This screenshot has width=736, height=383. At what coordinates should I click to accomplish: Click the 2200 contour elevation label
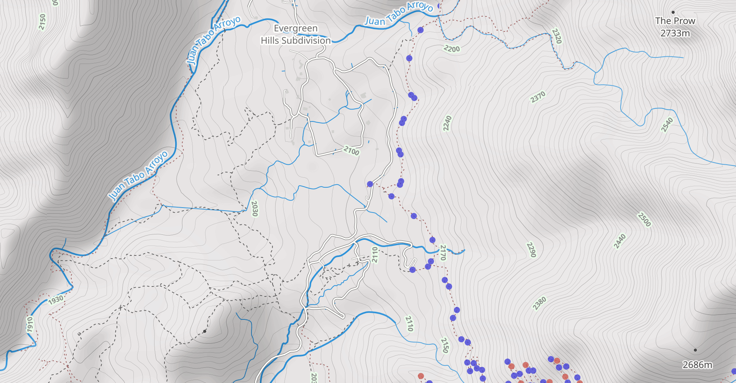[x=452, y=49]
